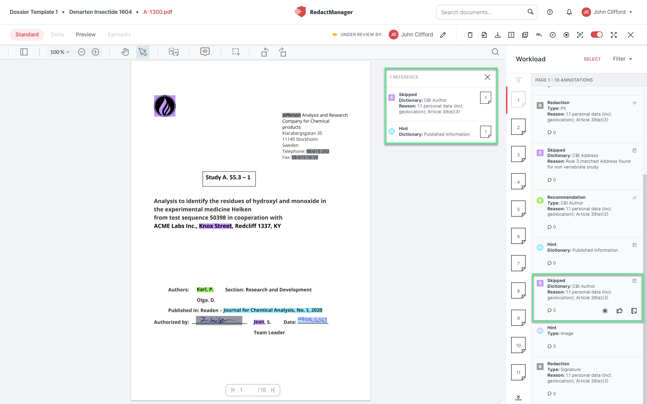
Task: Switch to the Standard view tab
Action: click(x=27, y=35)
